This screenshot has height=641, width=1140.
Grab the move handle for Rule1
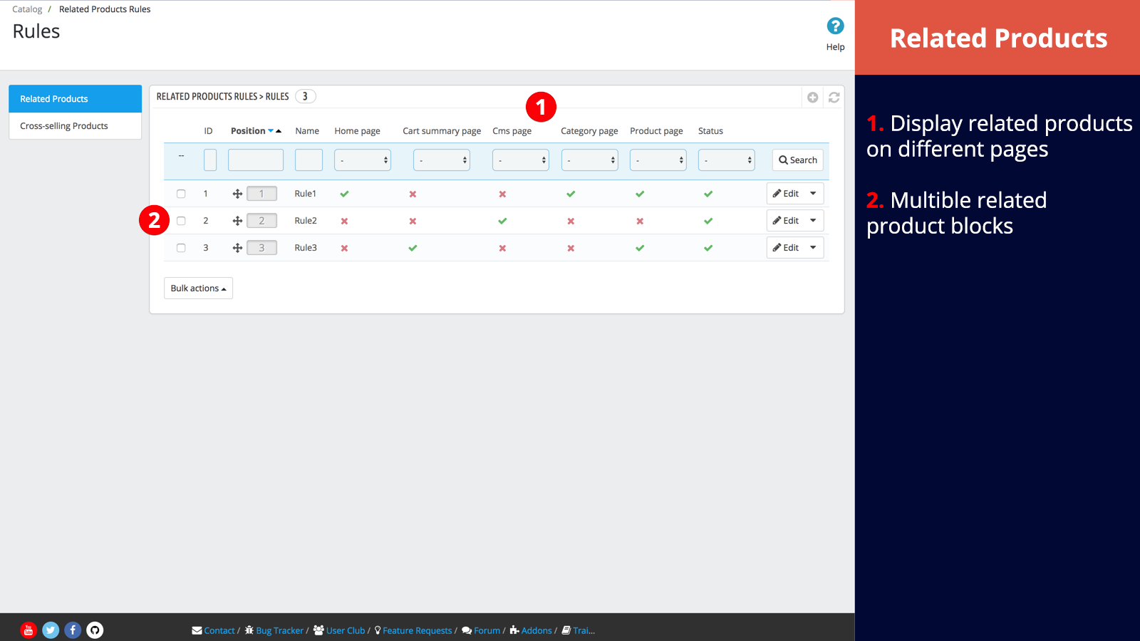coord(237,194)
